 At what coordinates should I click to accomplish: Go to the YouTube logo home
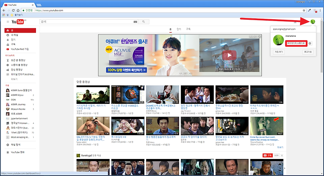click(x=18, y=21)
